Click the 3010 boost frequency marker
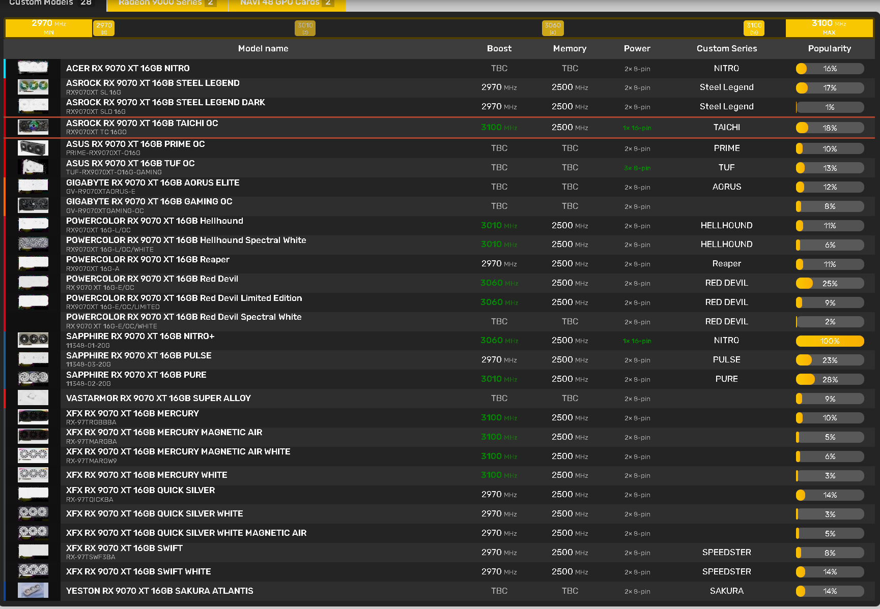 (x=305, y=28)
